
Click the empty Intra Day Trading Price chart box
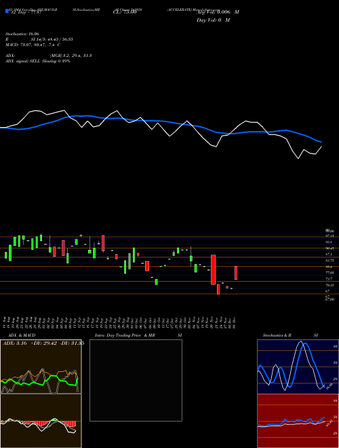[x=136, y=380]
